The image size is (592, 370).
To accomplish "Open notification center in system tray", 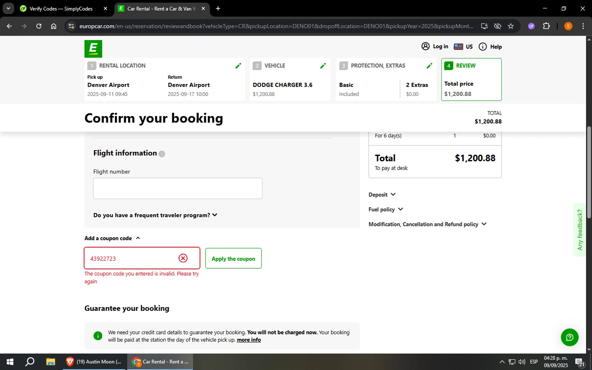I will coord(580,362).
